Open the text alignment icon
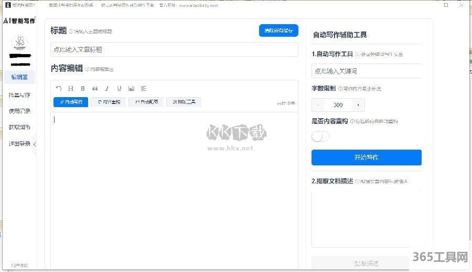The width and height of the screenshot is (472, 272). 144,89
